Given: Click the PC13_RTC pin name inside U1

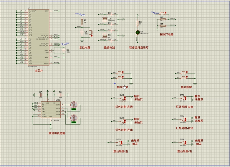Looking at the screenshot, I should 45,36.
